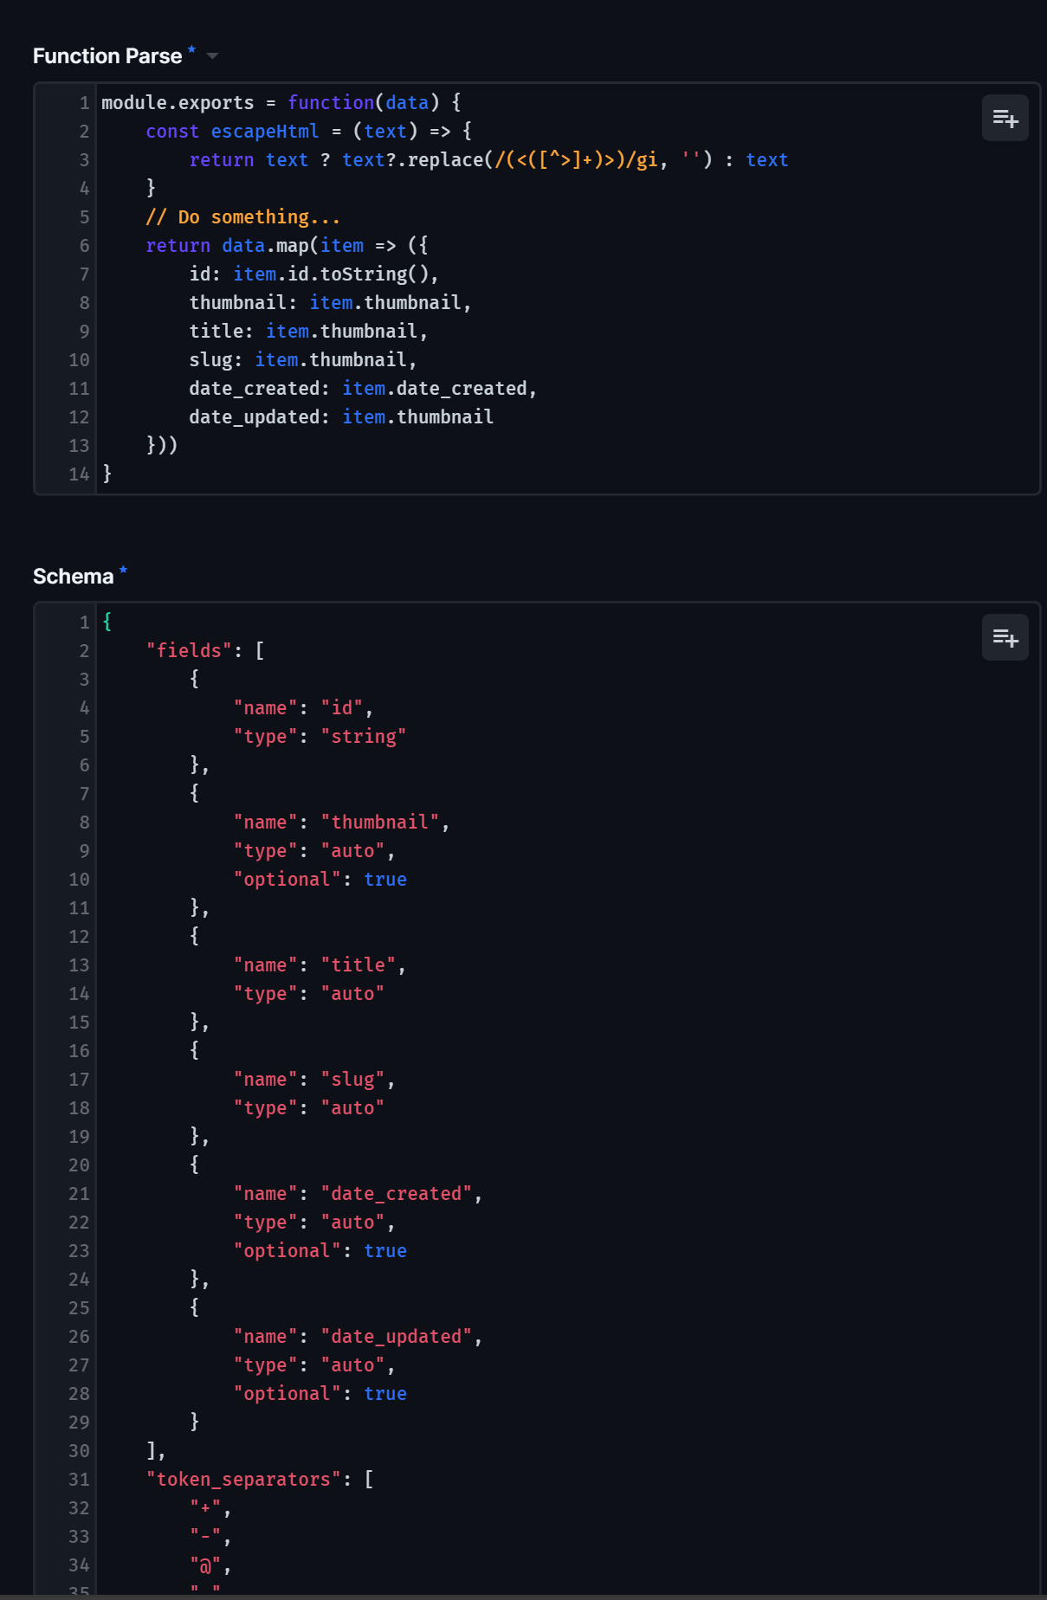This screenshot has height=1600, width=1047.
Task: Click the "slug" name value in Schema
Action: [x=353, y=1080]
